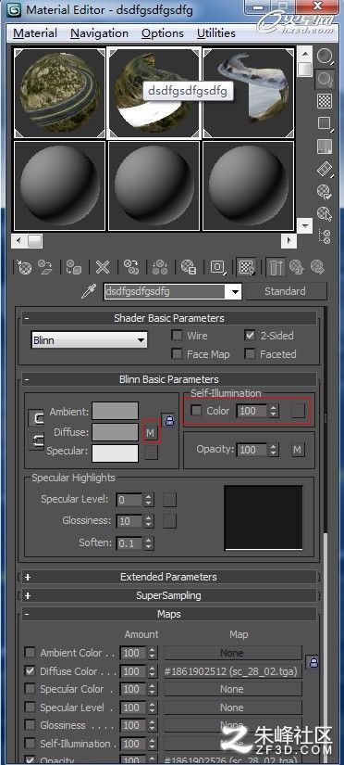Open the Material menu

pos(34,33)
